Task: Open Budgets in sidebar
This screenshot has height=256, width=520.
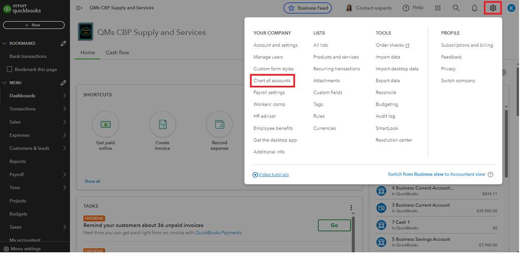Action: click(18, 214)
